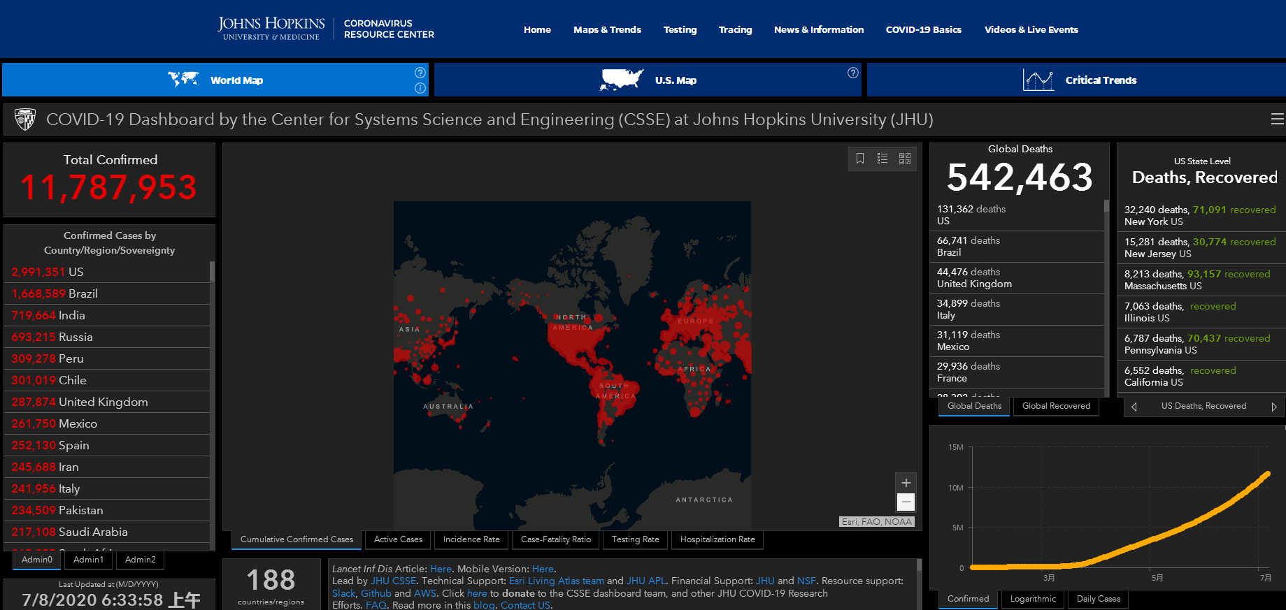Switch chart to Daily Cases view

(1098, 599)
